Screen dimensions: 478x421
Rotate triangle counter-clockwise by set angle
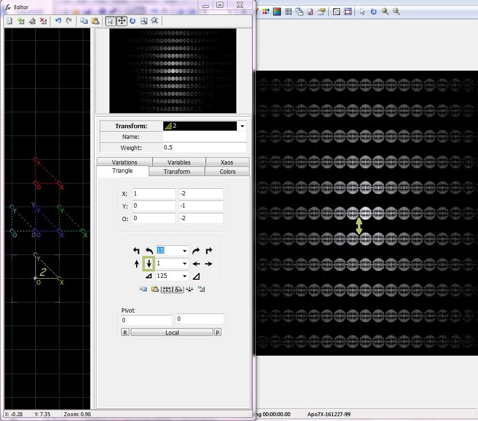click(149, 251)
